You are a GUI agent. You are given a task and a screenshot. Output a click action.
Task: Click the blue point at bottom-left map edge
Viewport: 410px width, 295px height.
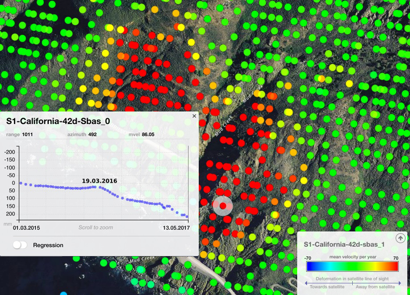point(64,294)
